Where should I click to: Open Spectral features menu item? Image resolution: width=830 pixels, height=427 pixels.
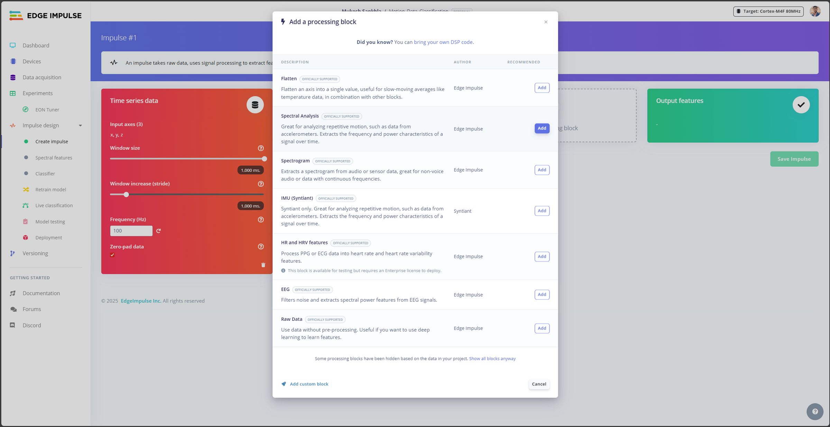[54, 157]
